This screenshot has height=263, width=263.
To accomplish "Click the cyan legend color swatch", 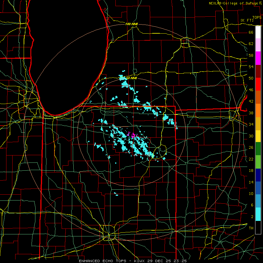I will click(258, 214).
